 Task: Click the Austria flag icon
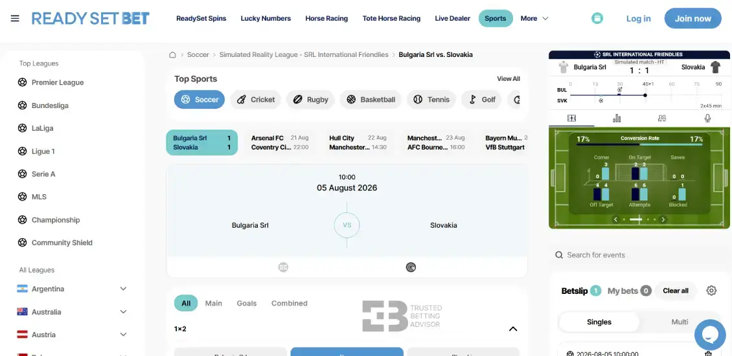pyautogui.click(x=22, y=335)
